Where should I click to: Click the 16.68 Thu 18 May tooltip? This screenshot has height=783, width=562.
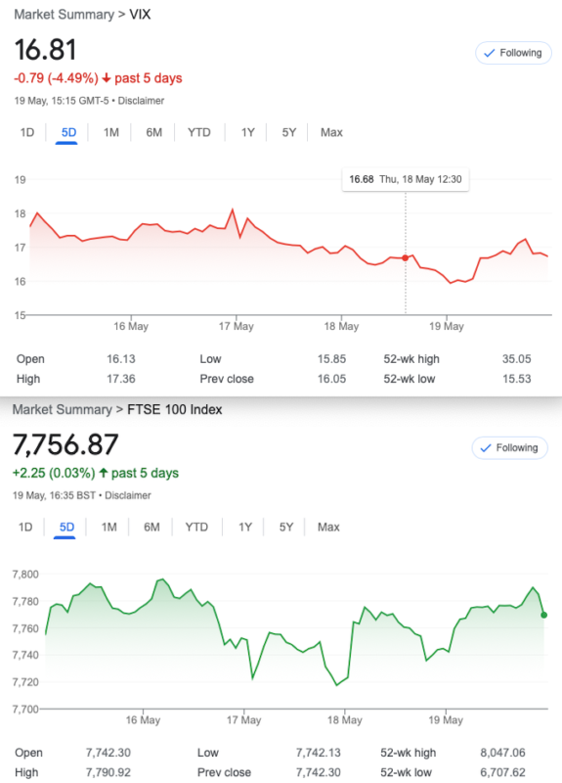pyautogui.click(x=406, y=180)
